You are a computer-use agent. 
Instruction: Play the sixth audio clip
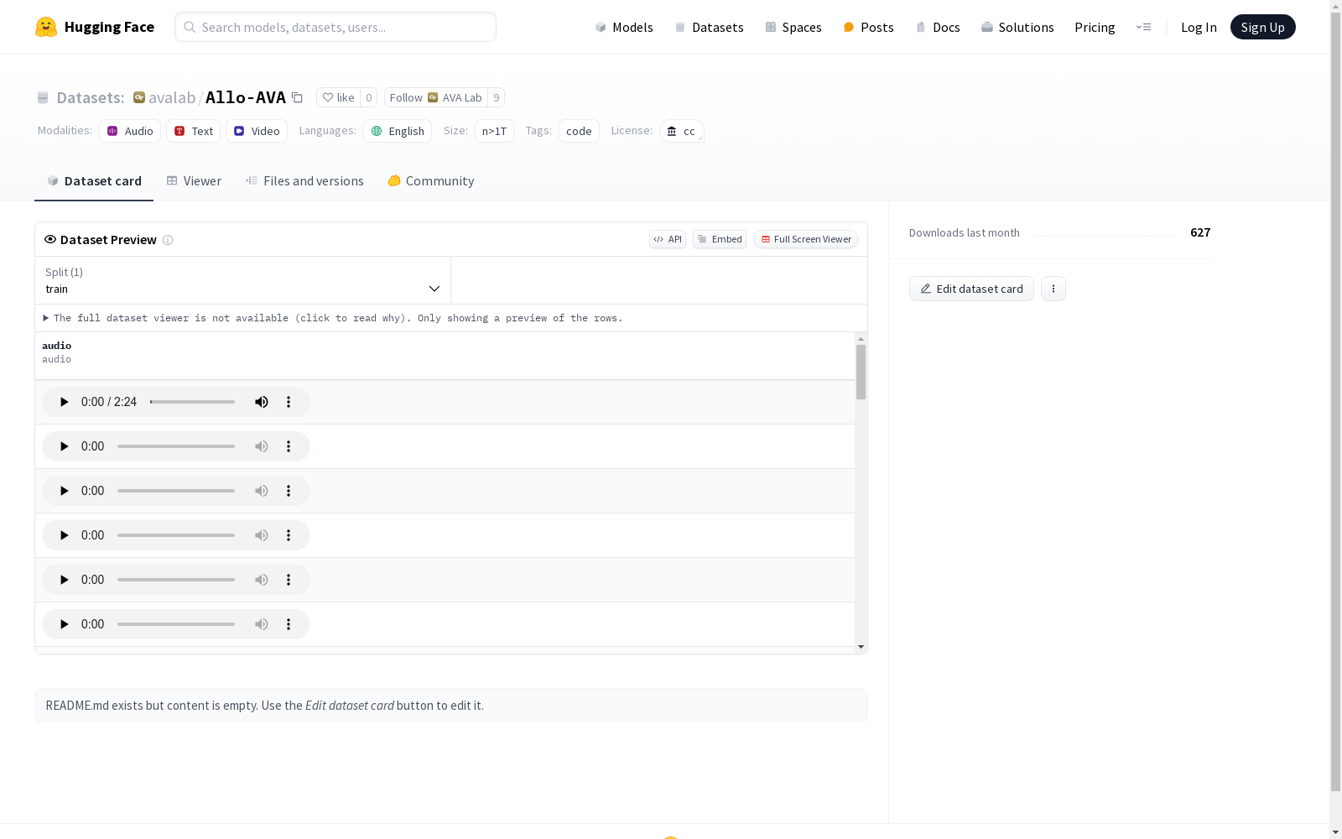[64, 624]
